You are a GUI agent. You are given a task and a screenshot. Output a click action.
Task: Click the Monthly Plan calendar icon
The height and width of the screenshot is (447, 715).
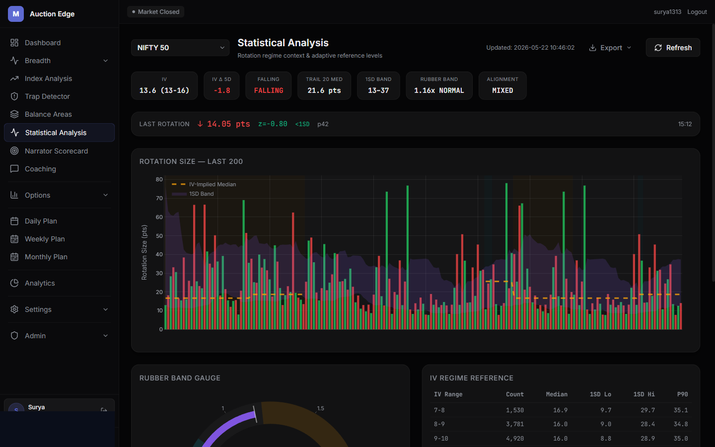[14, 257]
